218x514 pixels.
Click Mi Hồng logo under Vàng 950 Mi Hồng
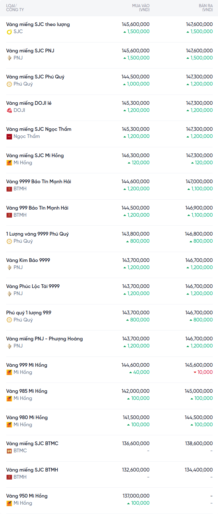pyautogui.click(x=9, y=503)
